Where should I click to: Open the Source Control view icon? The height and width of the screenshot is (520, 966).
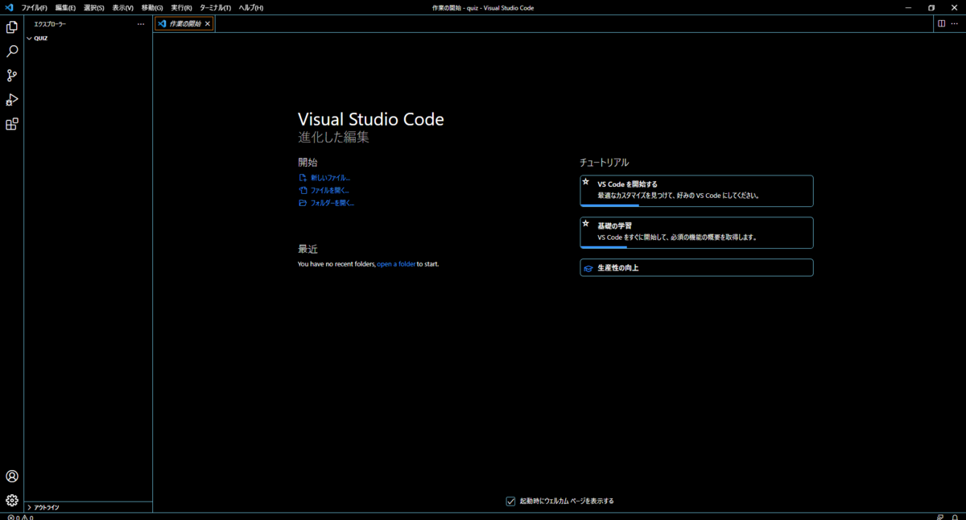click(x=12, y=76)
